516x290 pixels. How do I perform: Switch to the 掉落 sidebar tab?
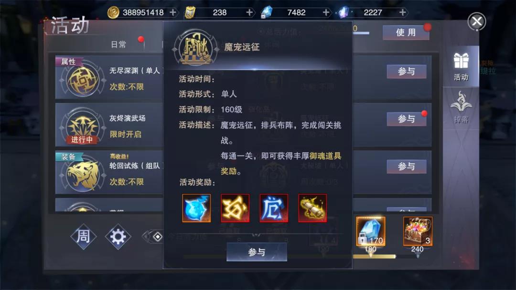pyautogui.click(x=461, y=107)
